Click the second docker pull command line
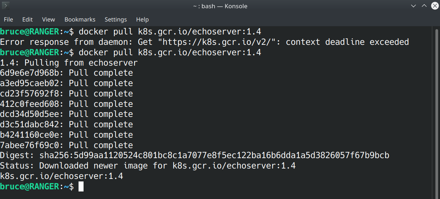Screen dimensions: 440x199 click(x=131, y=52)
